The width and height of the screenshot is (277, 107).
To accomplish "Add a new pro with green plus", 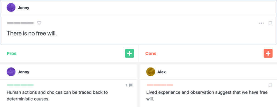I will [x=130, y=53].
